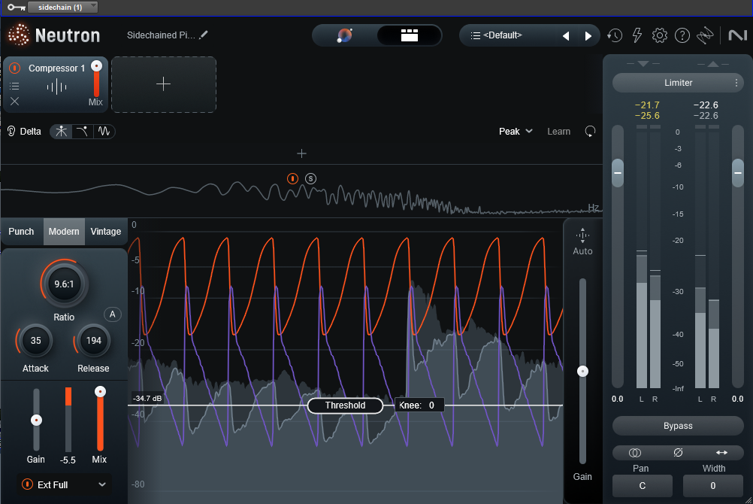
Task: Select the high-pass detection filter icon
Action: pos(83,132)
